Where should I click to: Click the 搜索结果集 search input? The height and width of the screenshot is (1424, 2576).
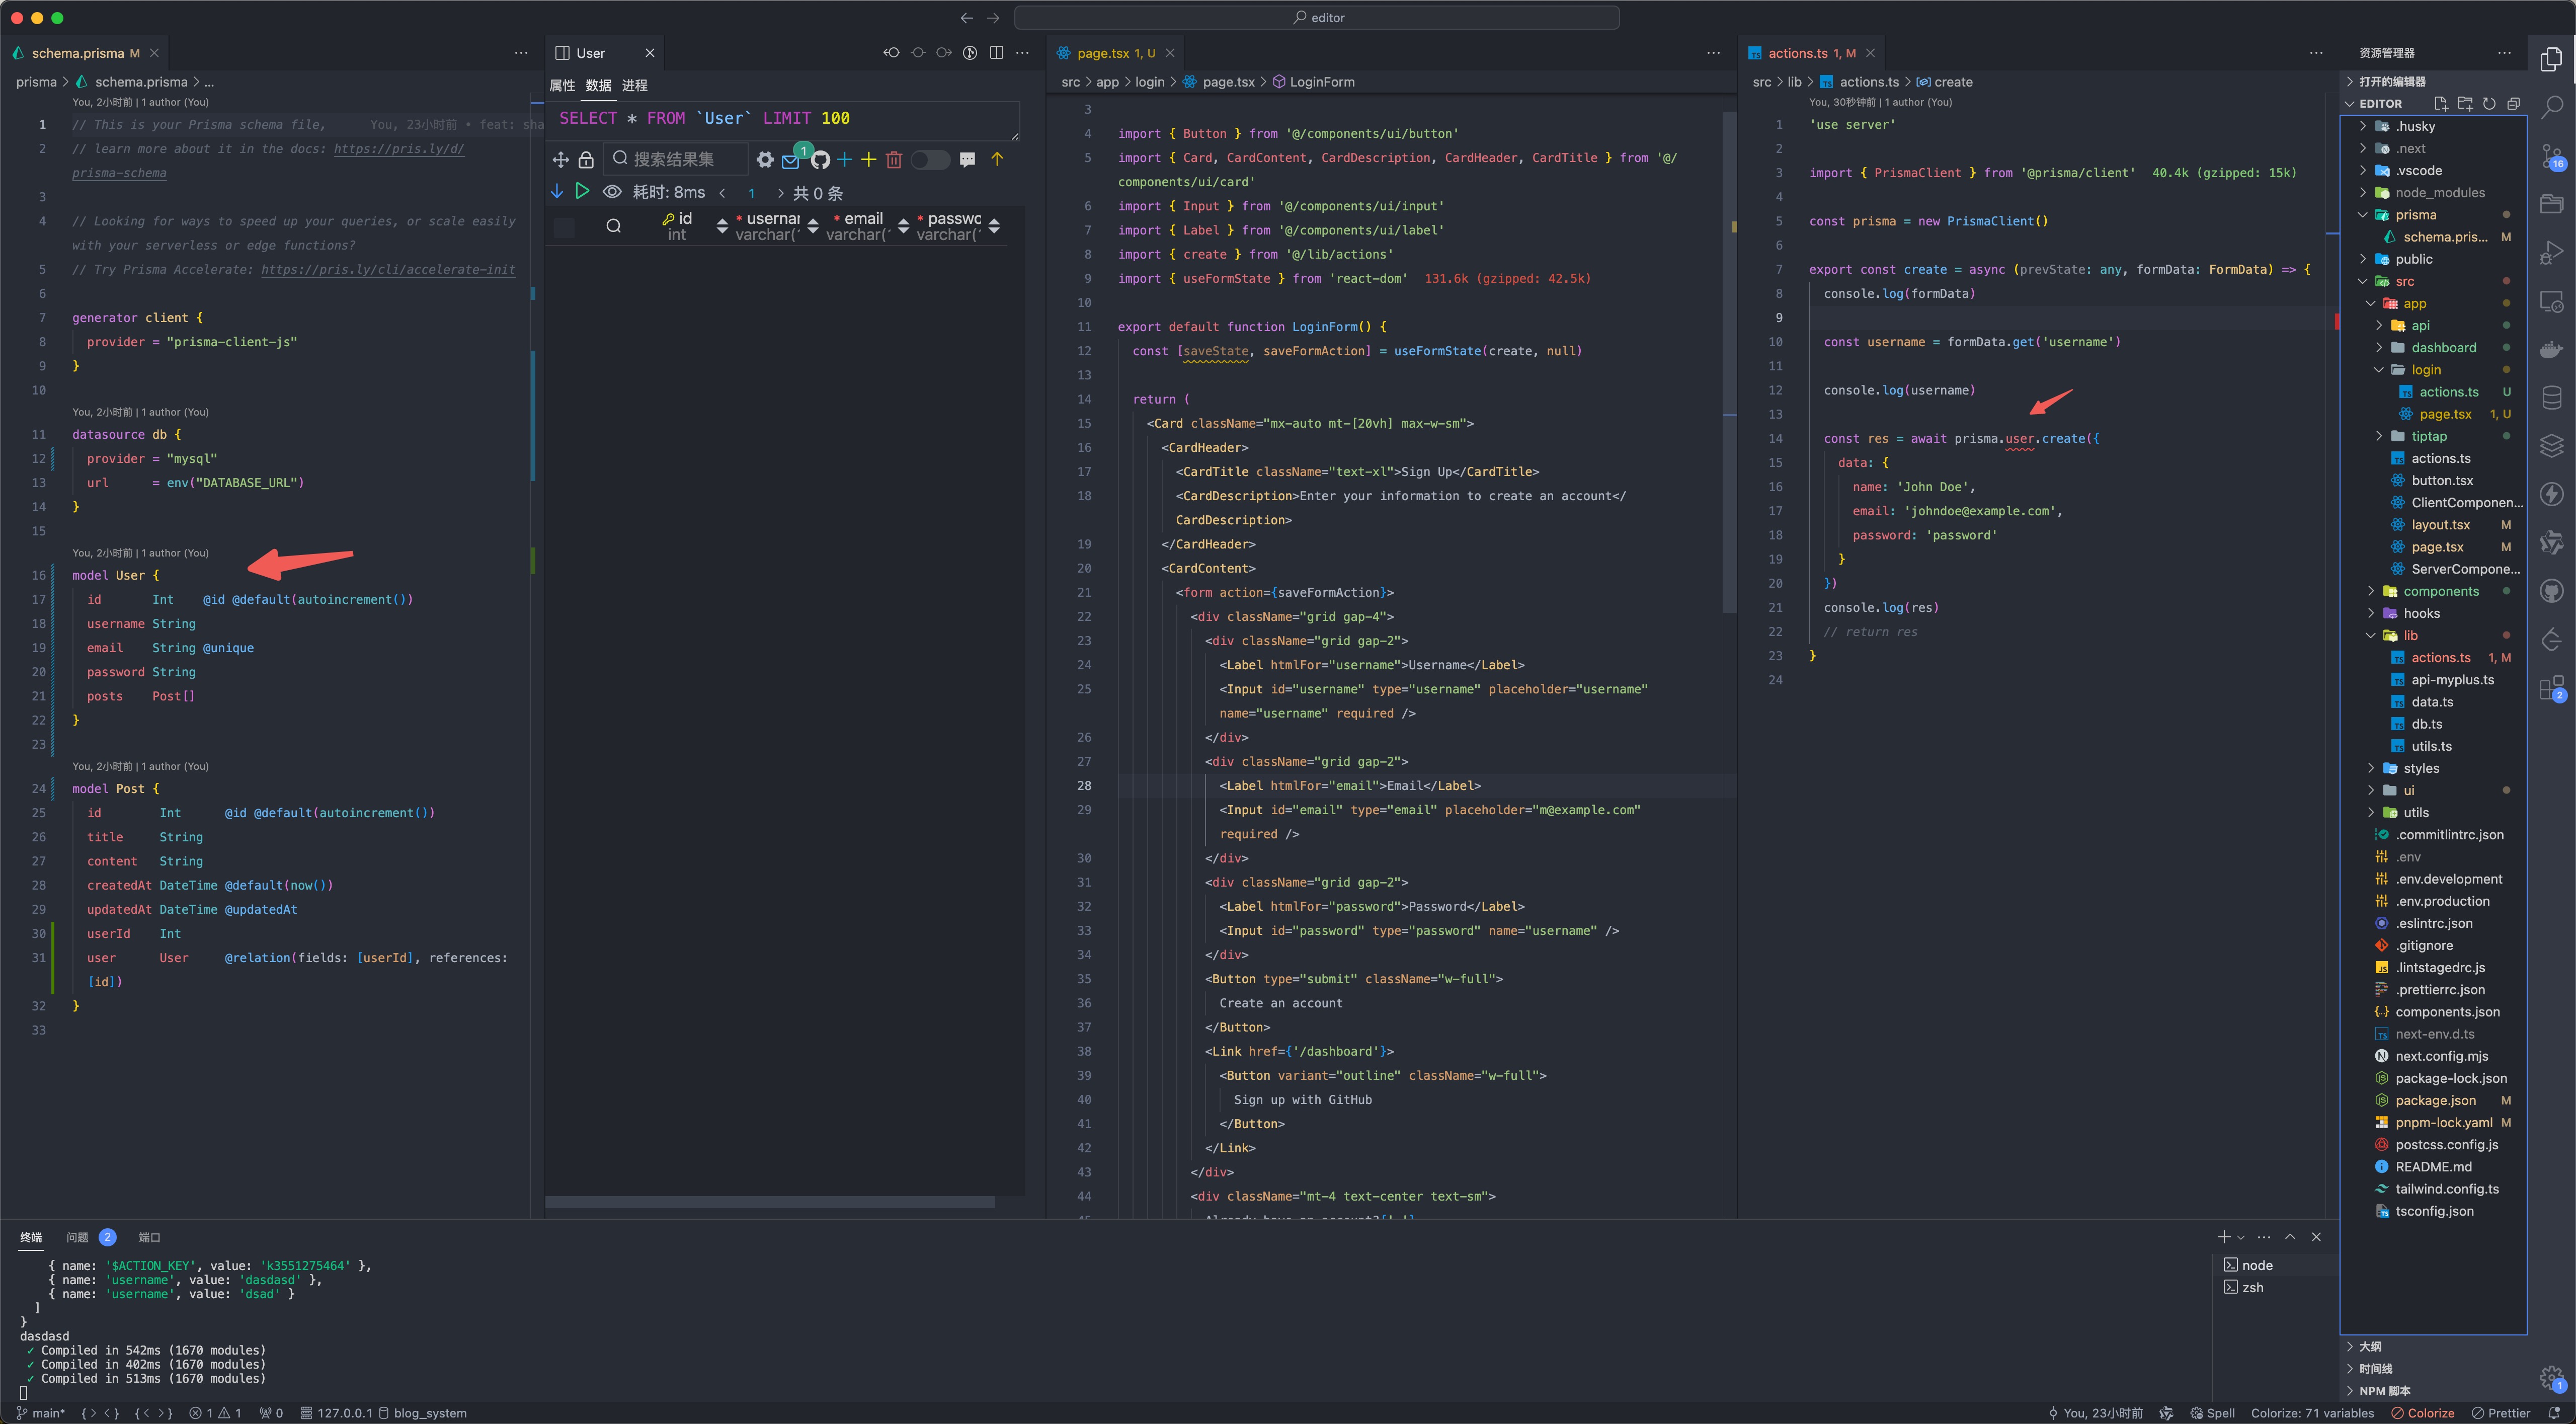676,159
